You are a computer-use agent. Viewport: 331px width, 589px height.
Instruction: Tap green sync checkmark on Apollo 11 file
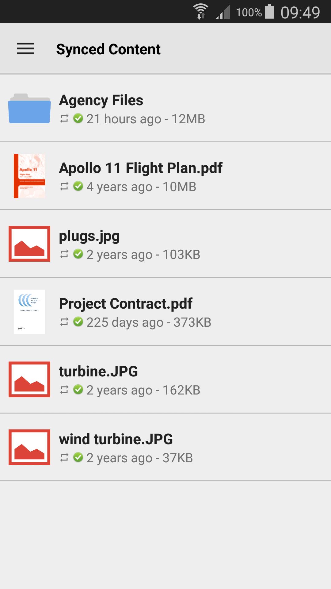(x=78, y=186)
